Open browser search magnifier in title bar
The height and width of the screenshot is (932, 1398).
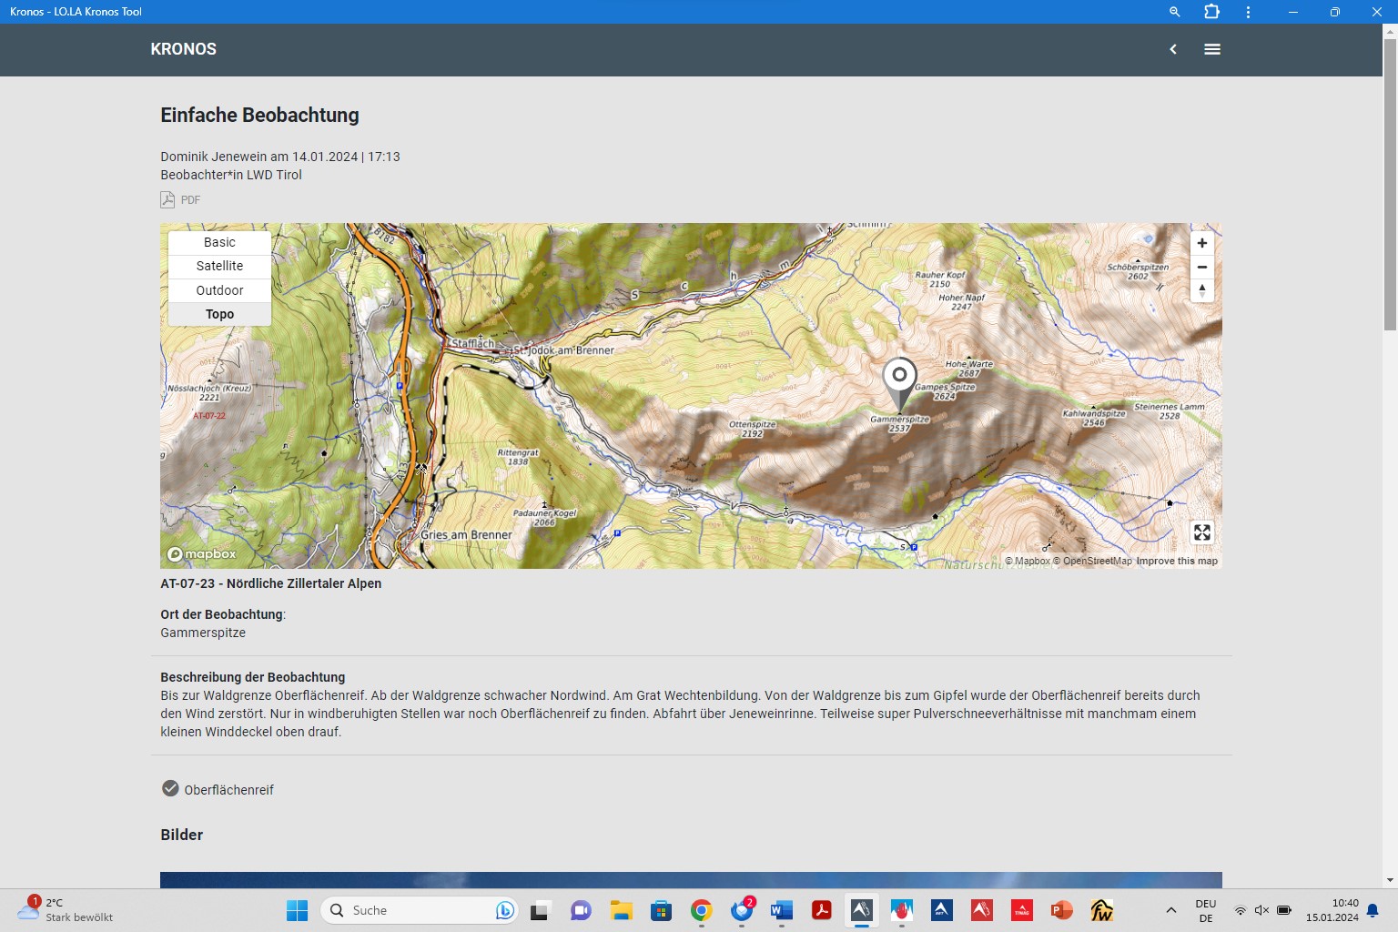[x=1174, y=12]
